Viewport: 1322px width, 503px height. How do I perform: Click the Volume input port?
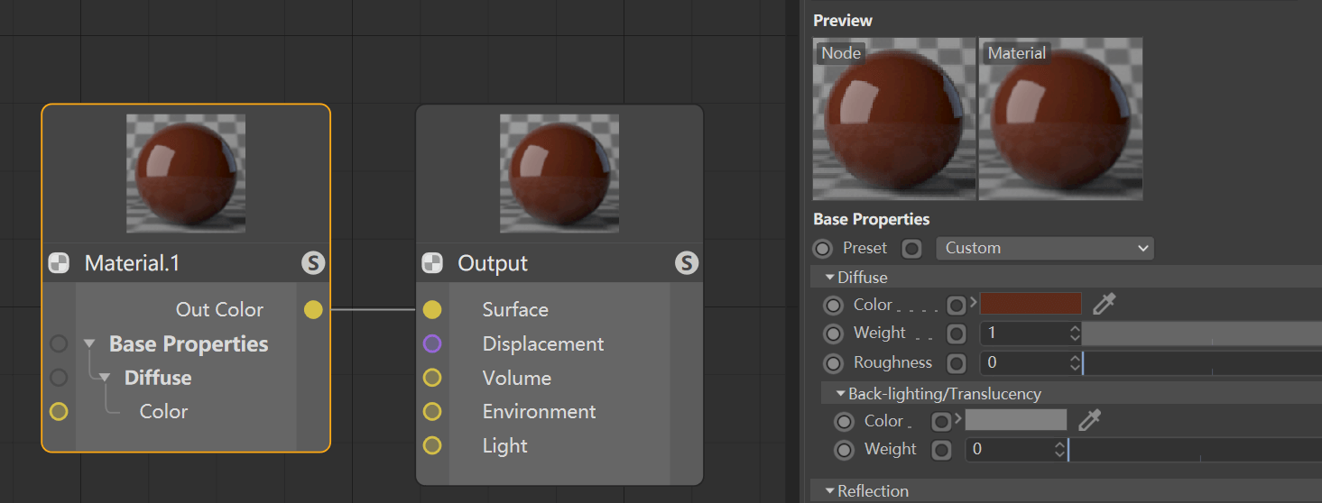(x=432, y=378)
